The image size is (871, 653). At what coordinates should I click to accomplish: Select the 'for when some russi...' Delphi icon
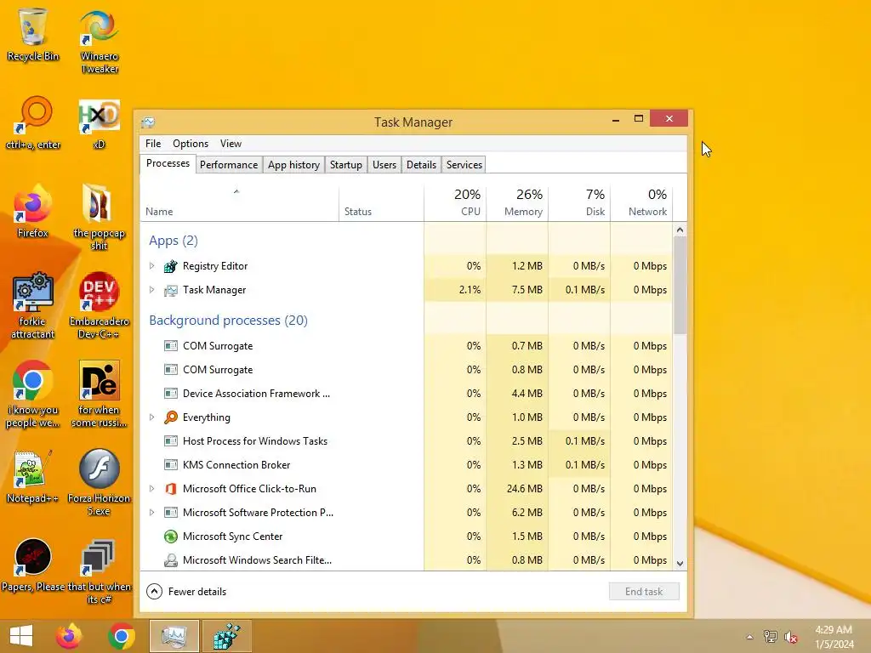pyautogui.click(x=99, y=394)
